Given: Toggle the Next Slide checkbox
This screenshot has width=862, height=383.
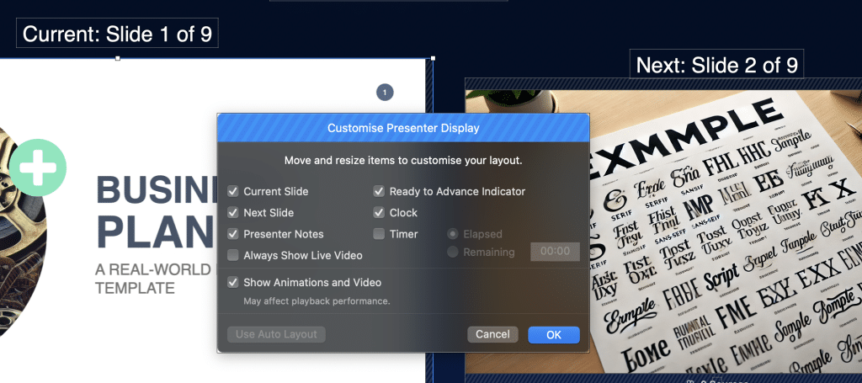Looking at the screenshot, I should pos(233,213).
